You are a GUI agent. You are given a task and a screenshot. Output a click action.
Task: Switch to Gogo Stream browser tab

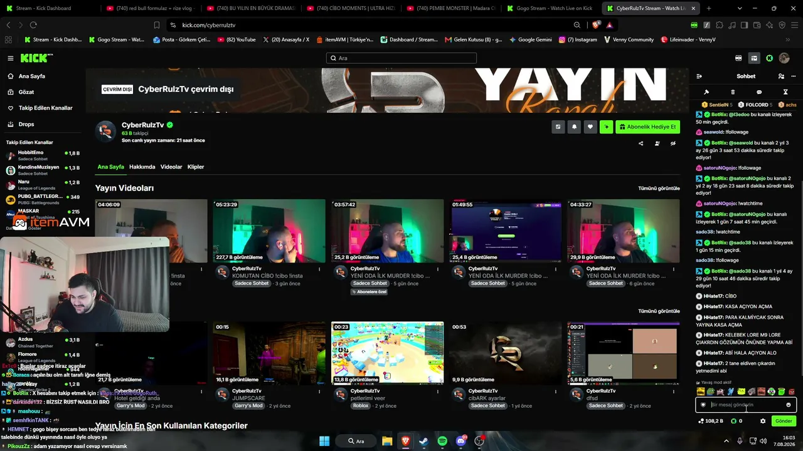coord(550,8)
